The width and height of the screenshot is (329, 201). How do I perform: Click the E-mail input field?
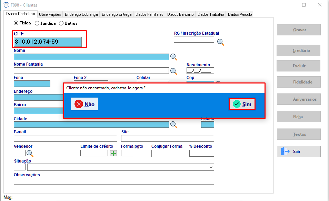point(66,138)
